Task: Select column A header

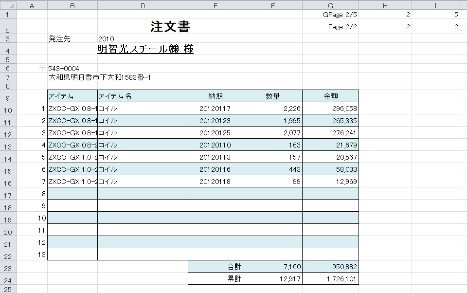Action: (32, 6)
